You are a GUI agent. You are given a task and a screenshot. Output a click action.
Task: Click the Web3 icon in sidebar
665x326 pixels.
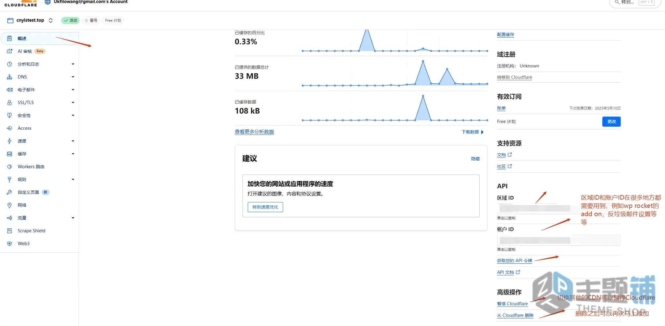(x=9, y=244)
